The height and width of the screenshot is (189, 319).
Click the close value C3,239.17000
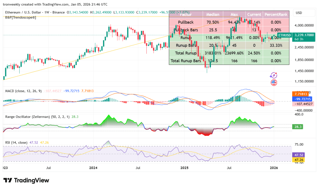[x=147, y=12]
